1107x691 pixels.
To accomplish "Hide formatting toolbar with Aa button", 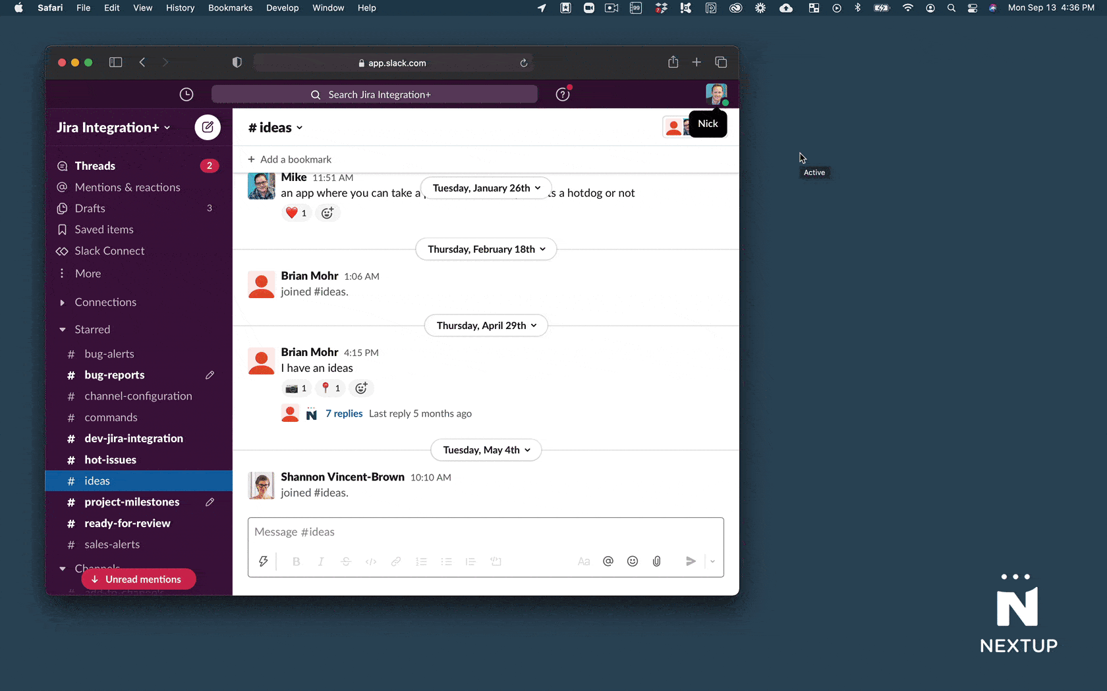I will tap(584, 561).
